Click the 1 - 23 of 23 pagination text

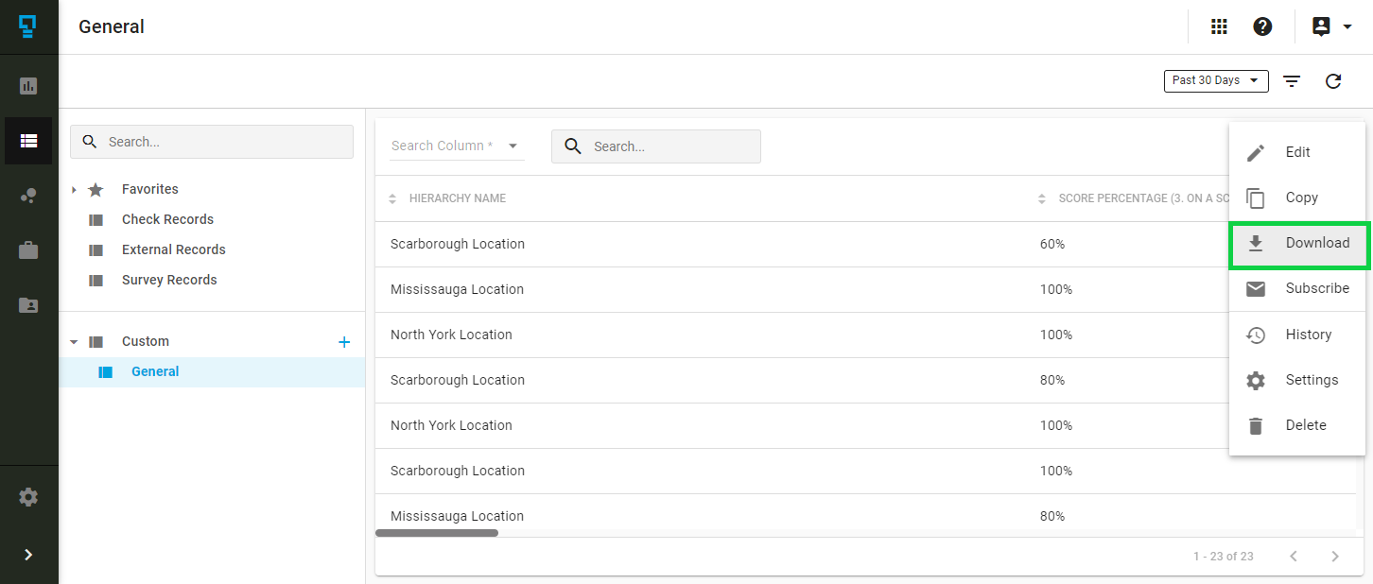click(x=1224, y=557)
